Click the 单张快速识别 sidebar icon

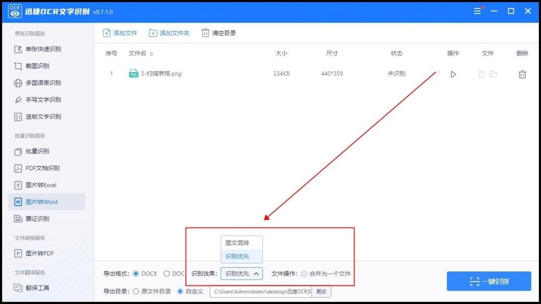tap(18, 49)
